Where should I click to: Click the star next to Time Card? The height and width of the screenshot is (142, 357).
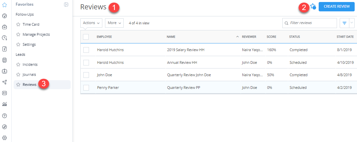coord(18,24)
